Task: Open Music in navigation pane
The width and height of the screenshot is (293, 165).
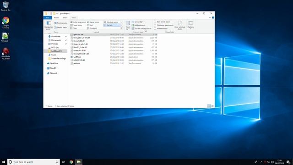Action: (x=54, y=55)
